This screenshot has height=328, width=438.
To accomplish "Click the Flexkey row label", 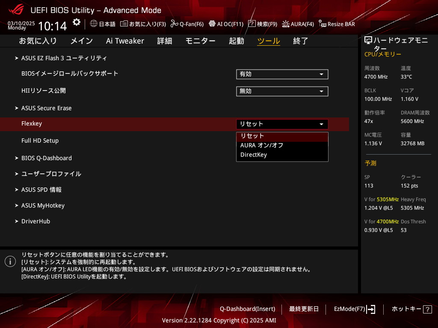I will 32,123.
